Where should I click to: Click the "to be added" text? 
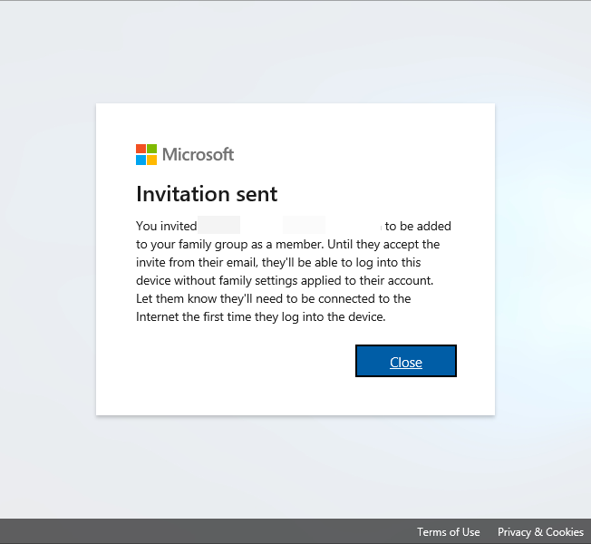click(418, 226)
